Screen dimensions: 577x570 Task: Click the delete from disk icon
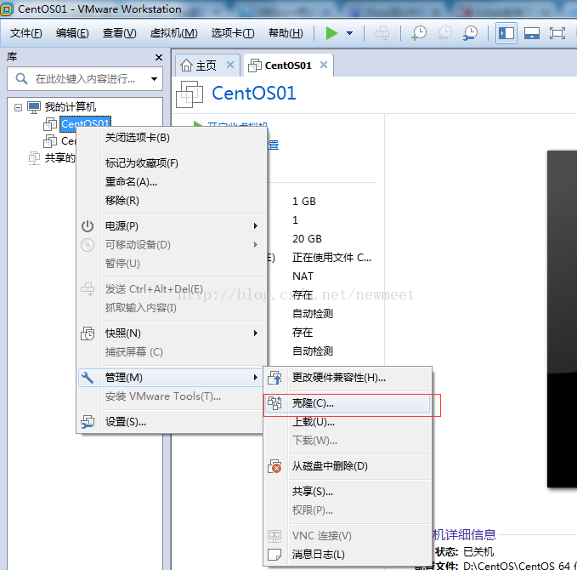pos(274,466)
